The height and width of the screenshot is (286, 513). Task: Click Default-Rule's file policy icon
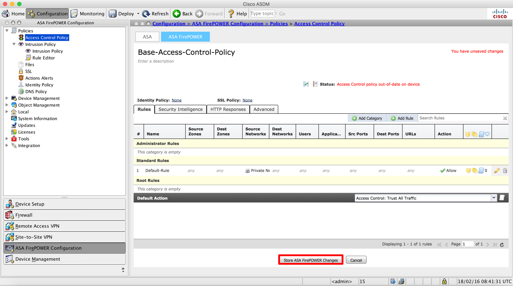tap(475, 171)
